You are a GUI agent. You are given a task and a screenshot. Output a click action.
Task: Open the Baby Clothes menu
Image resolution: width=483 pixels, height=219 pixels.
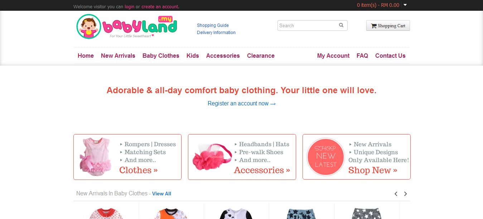tap(161, 56)
